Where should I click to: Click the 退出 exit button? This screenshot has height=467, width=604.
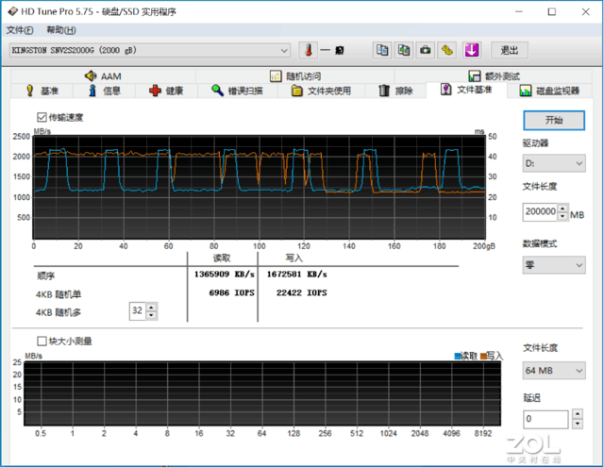click(509, 50)
